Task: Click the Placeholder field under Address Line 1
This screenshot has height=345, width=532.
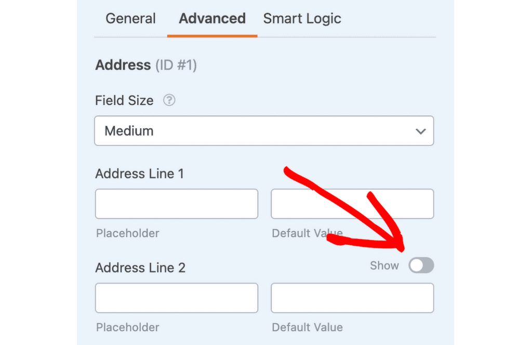Action: (176, 204)
